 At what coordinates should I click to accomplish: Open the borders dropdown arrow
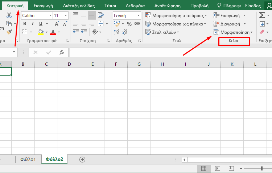point(31,32)
